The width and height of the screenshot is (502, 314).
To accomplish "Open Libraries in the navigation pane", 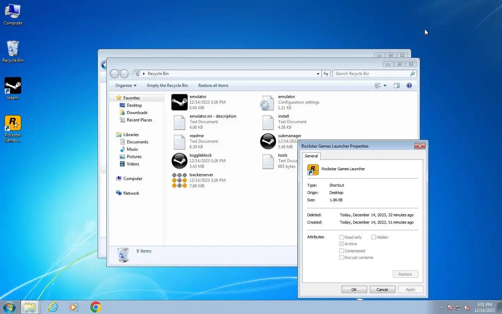I will 131,135.
